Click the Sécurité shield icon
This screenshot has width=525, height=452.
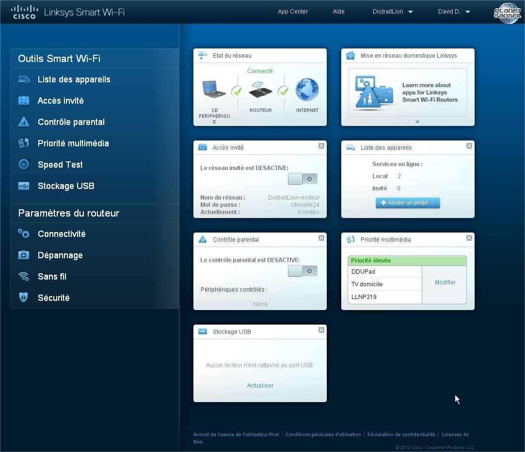pos(23,297)
